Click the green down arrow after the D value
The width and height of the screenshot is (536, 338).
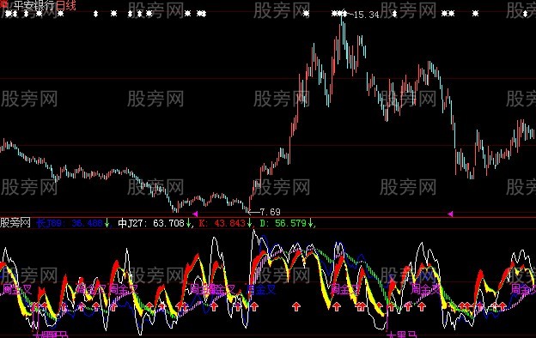310,223
